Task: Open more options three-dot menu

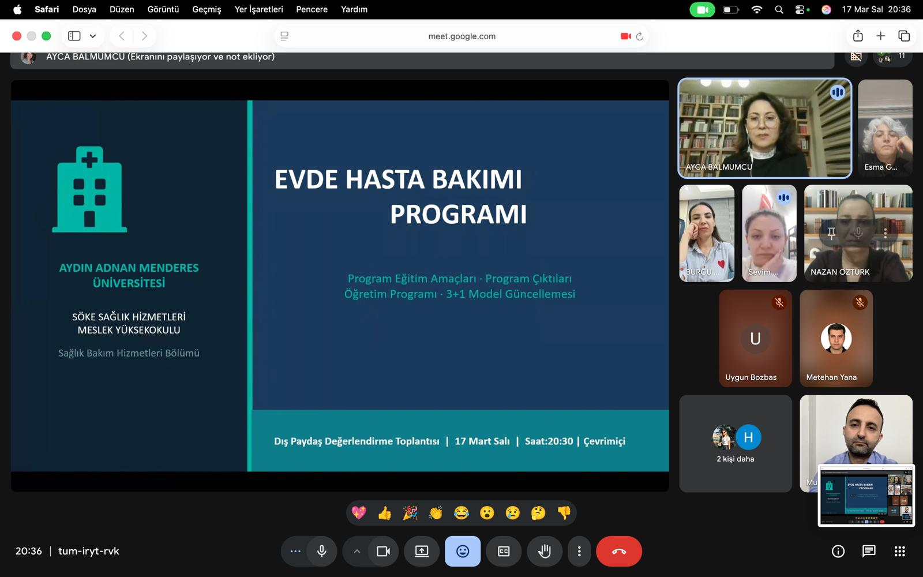Action: [x=579, y=551]
